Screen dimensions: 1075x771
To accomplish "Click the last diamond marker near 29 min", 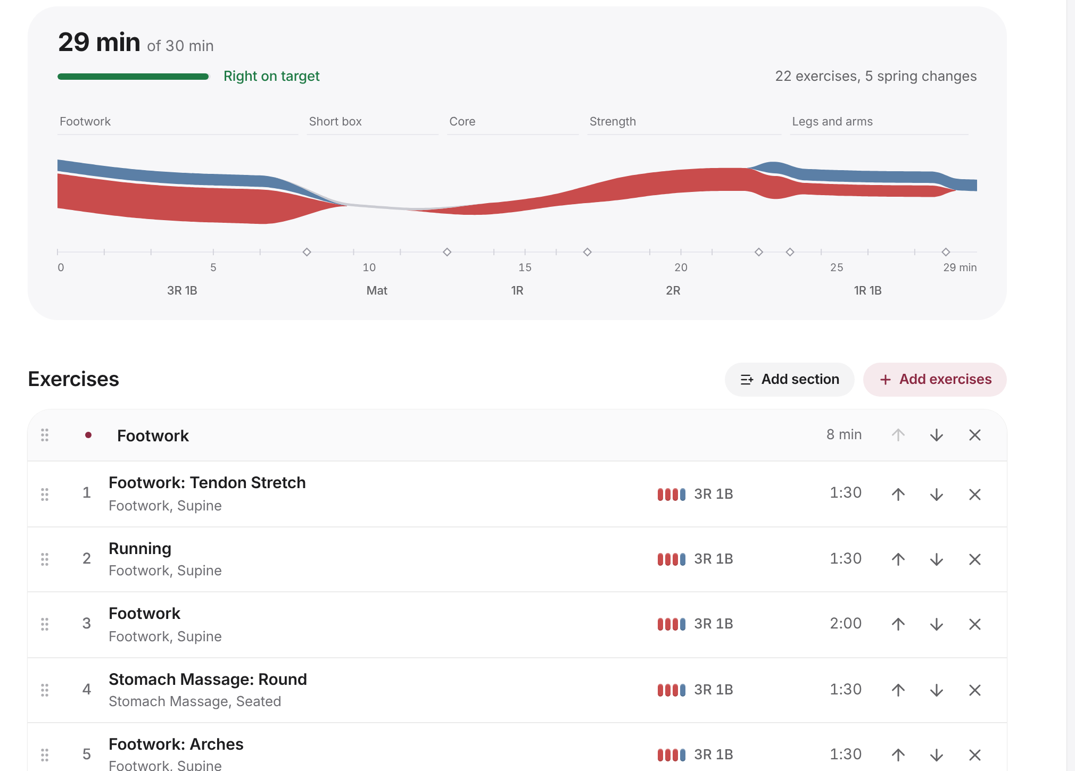I will pyautogui.click(x=946, y=252).
